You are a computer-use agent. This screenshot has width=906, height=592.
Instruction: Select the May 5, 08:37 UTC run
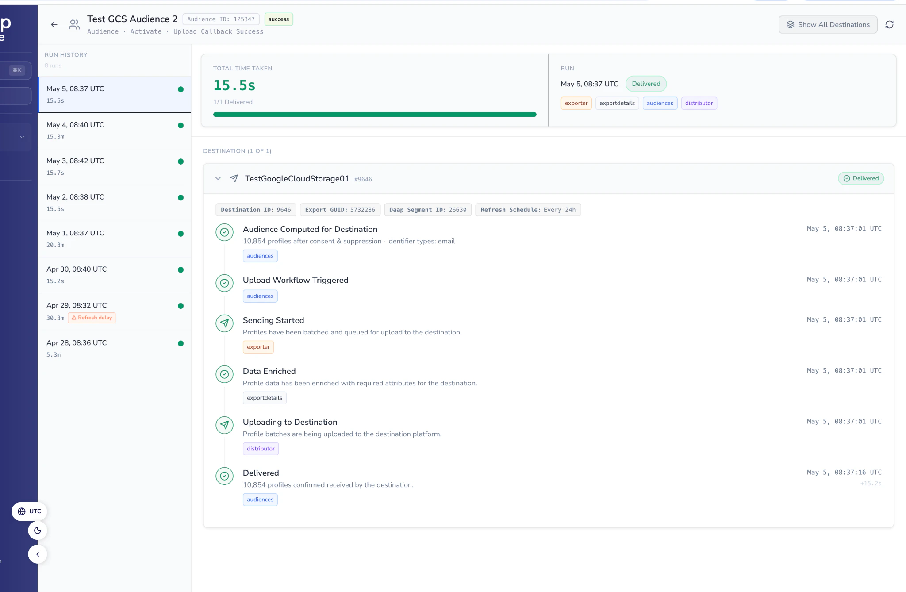point(115,95)
